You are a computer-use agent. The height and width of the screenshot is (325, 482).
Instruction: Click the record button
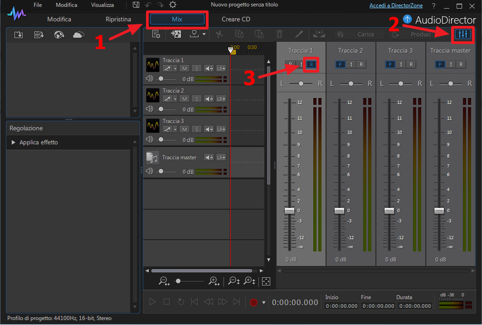click(x=253, y=302)
